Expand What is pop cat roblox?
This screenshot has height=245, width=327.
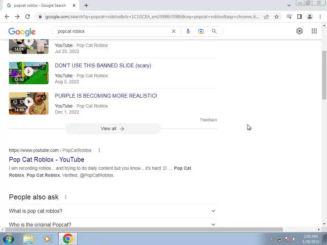click(x=113, y=211)
